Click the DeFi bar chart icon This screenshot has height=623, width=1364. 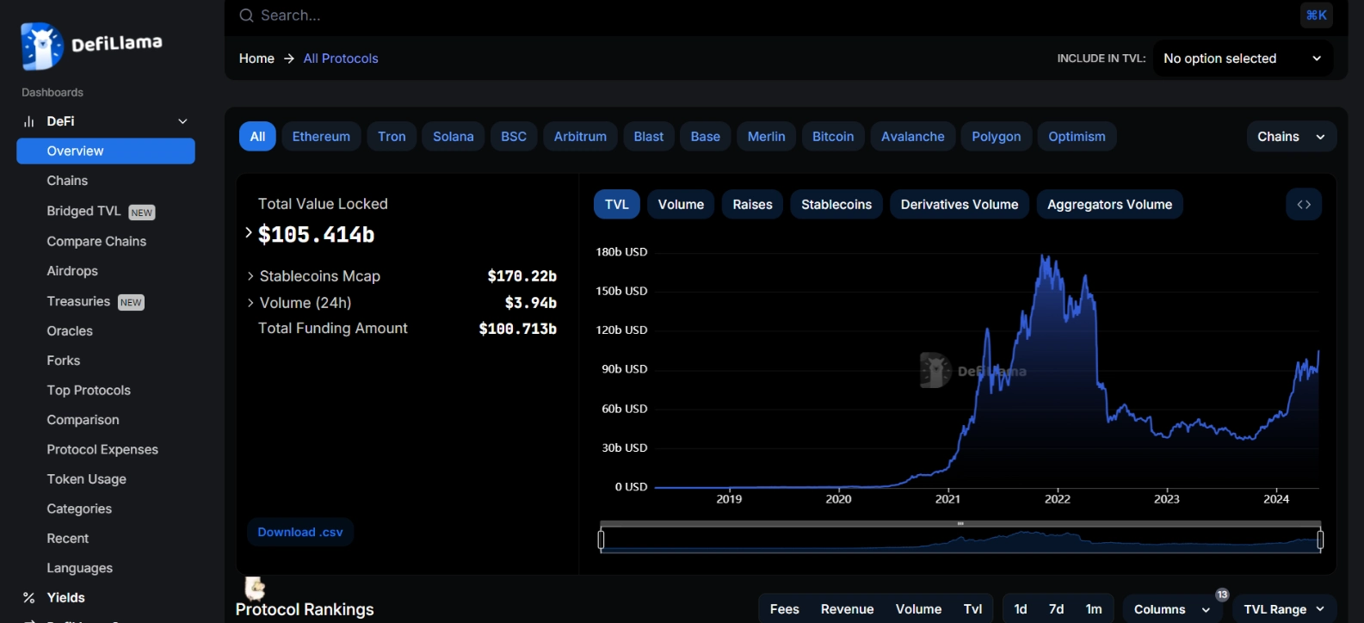pos(28,121)
